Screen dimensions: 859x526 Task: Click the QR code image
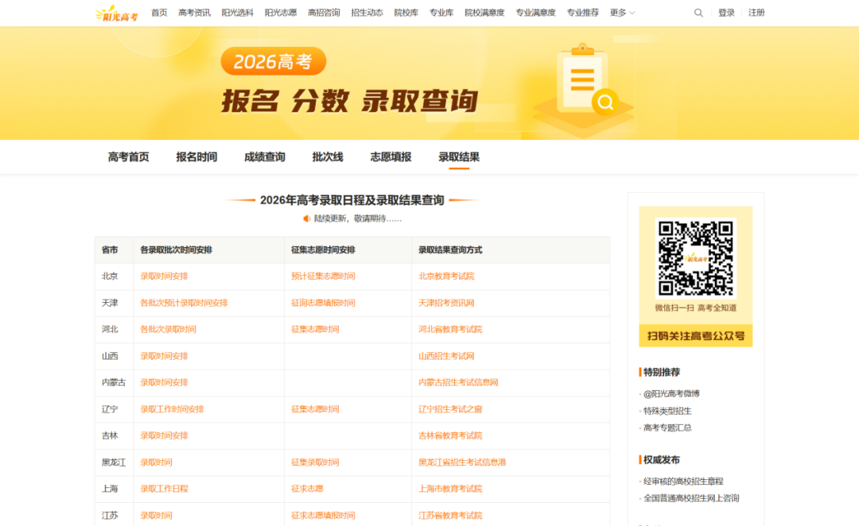click(695, 258)
